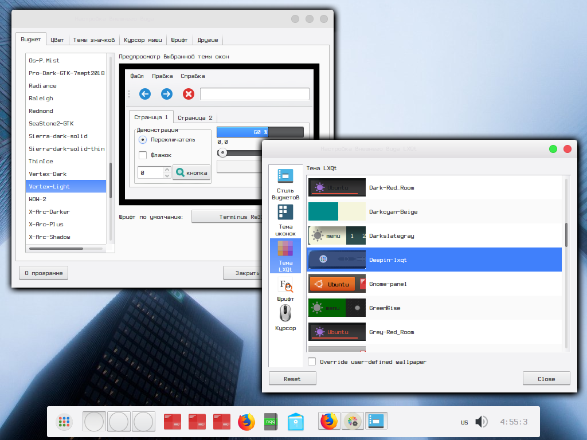This screenshot has height=440, width=587.
Task: Switch to the Виджет tab
Action: point(31,40)
